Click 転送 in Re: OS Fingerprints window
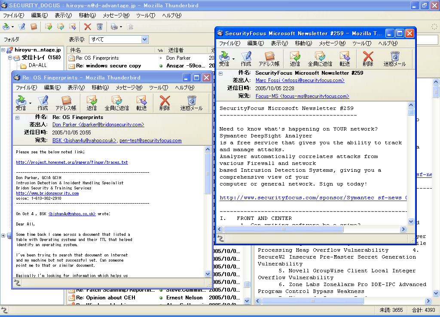Screen dimensions: 440x317 [141, 103]
